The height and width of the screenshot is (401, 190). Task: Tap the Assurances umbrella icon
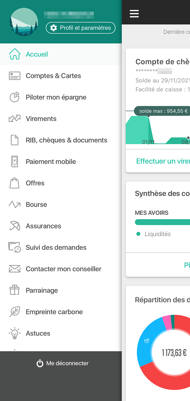coord(15,226)
